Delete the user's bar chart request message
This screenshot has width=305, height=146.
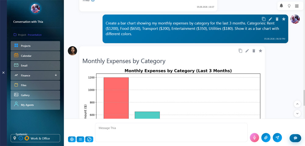(277, 19)
